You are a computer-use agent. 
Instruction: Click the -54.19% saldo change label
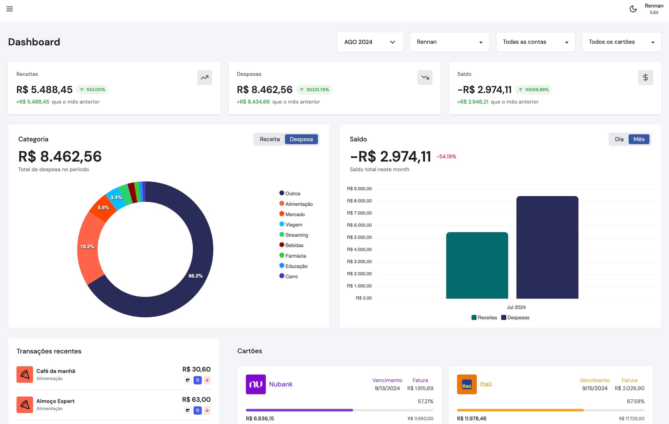click(x=446, y=157)
